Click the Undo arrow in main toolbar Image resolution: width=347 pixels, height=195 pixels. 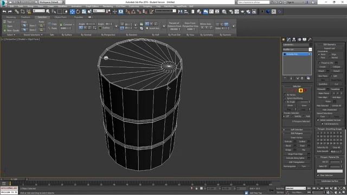pos(4,11)
